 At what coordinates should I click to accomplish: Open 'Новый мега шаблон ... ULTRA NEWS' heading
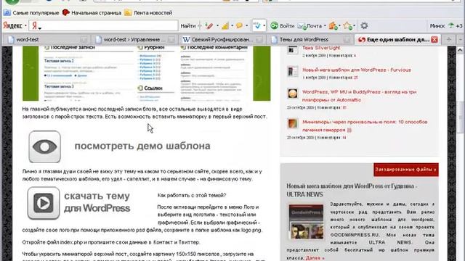tap(352, 190)
